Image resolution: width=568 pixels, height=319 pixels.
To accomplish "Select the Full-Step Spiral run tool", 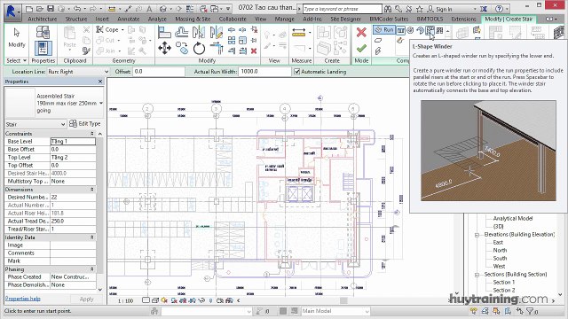I will pyautogui.click(x=410, y=30).
